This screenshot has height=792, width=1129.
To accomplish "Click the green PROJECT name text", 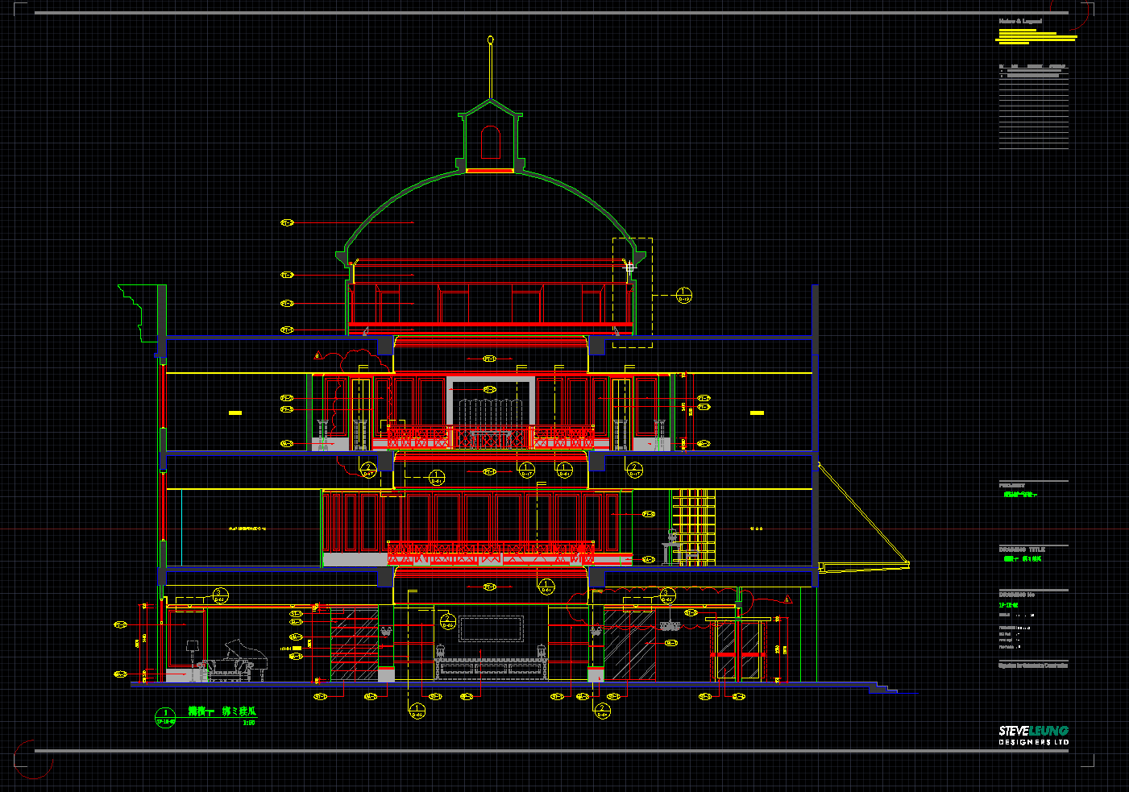I will tap(1020, 495).
